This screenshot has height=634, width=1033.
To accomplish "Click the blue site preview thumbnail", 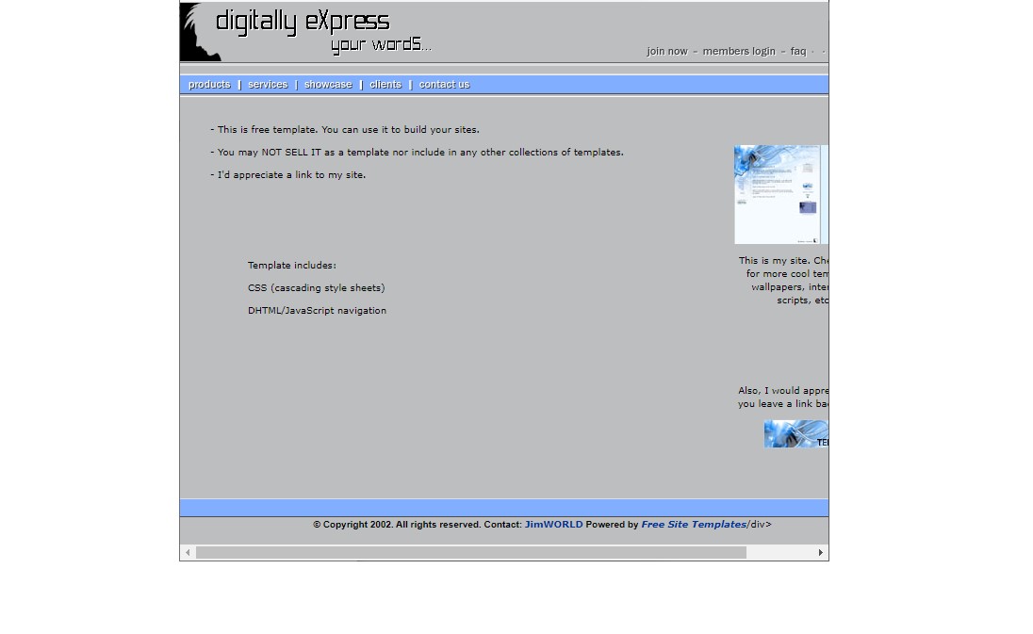I will 780,195.
